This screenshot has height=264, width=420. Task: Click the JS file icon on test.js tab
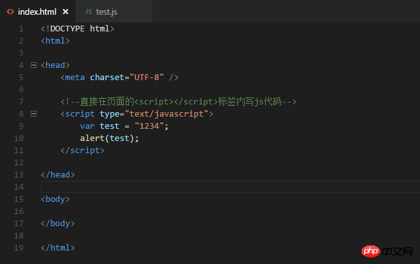click(x=89, y=12)
